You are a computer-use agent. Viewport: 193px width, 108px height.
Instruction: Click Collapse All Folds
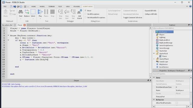click(151, 14)
